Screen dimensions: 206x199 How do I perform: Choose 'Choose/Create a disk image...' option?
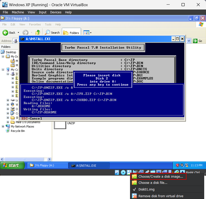[158, 176]
